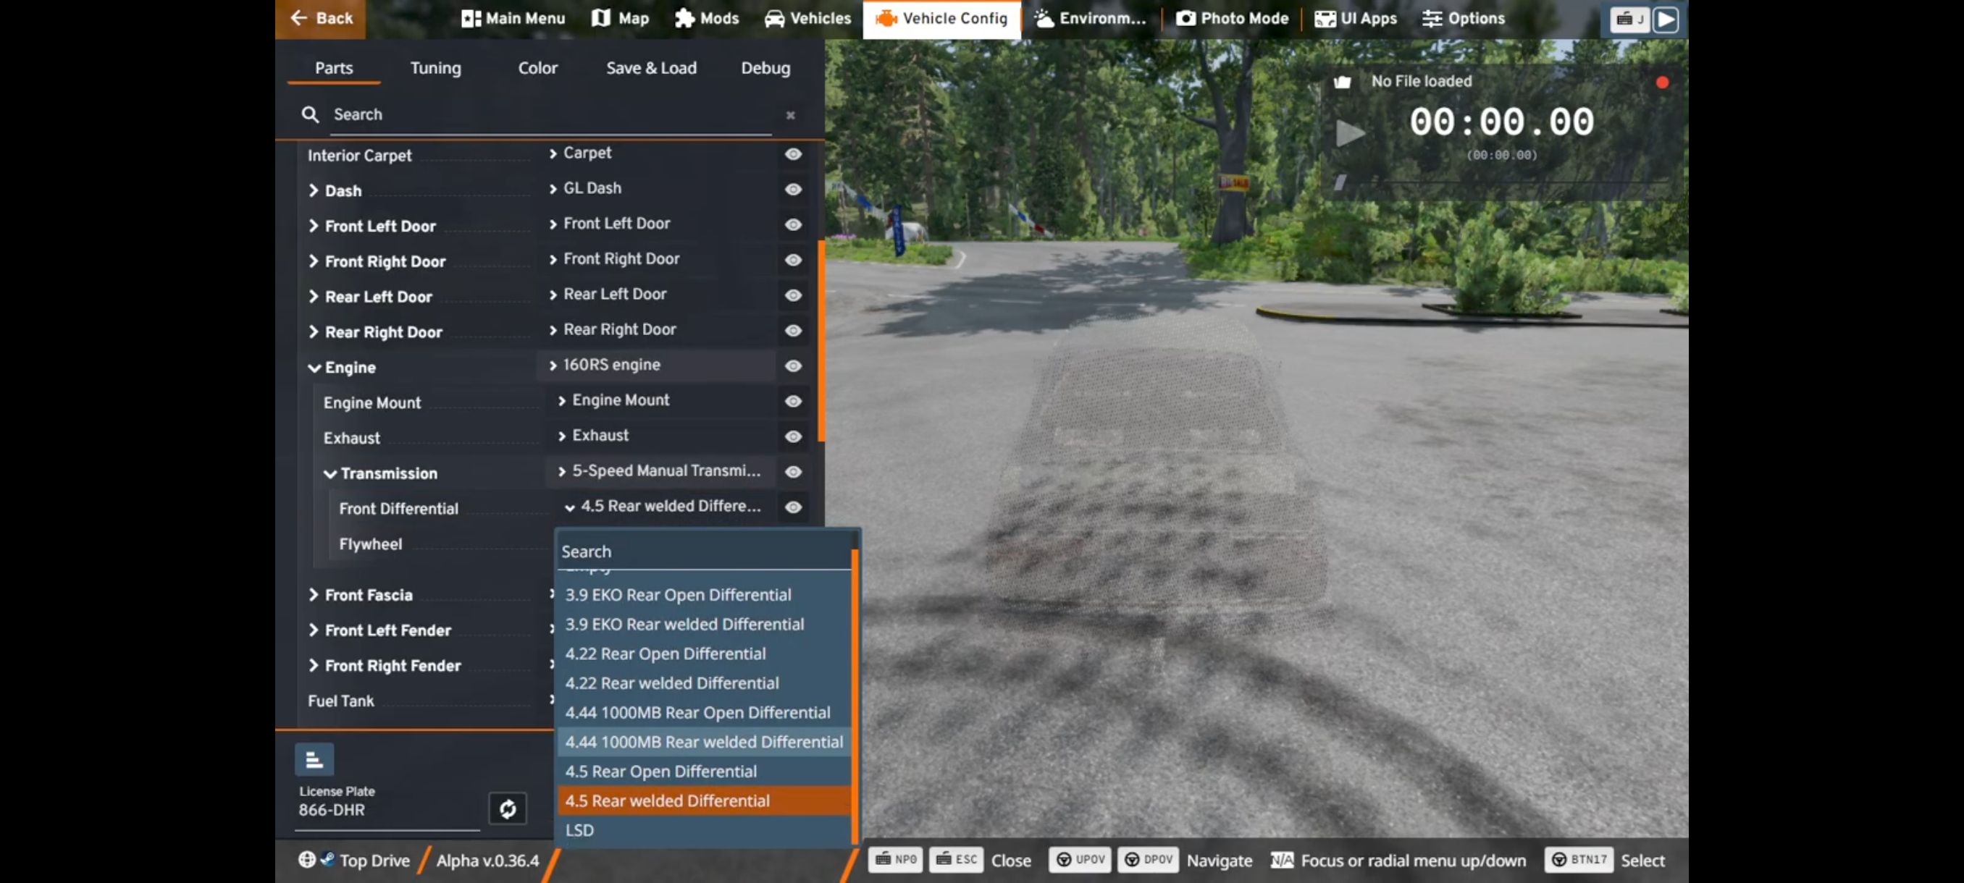Click the top-right play arrow icon
Image resolution: width=1964 pixels, height=883 pixels.
point(1665,19)
